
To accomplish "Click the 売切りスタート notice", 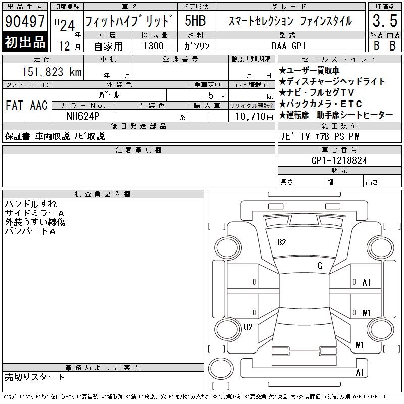I will (34, 377).
